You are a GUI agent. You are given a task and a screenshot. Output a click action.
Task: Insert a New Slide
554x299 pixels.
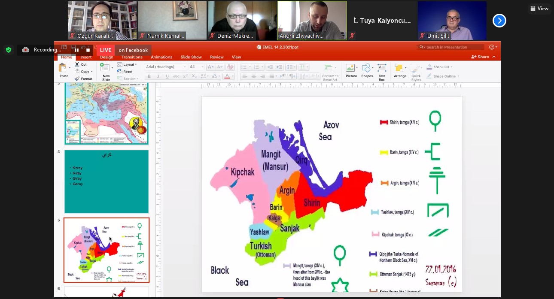[105, 69]
